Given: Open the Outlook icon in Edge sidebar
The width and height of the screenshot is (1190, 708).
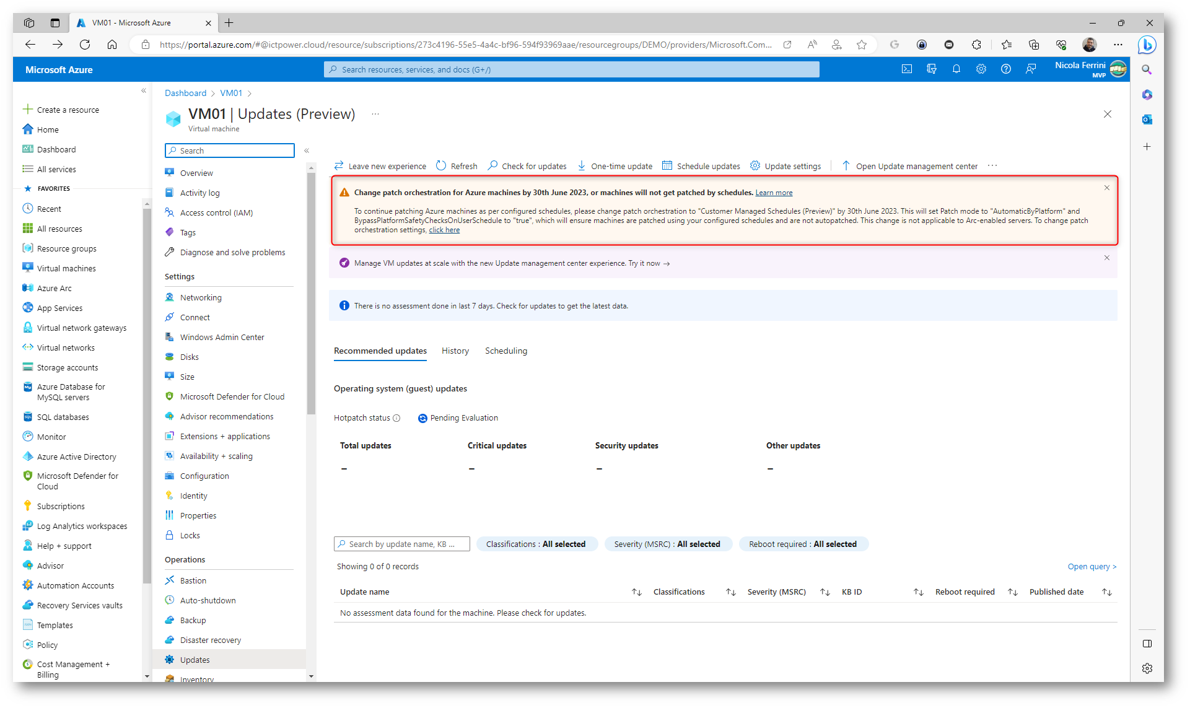Looking at the screenshot, I should 1147,120.
